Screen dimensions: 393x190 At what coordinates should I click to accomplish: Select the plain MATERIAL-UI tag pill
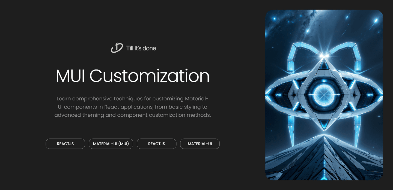coord(200,144)
